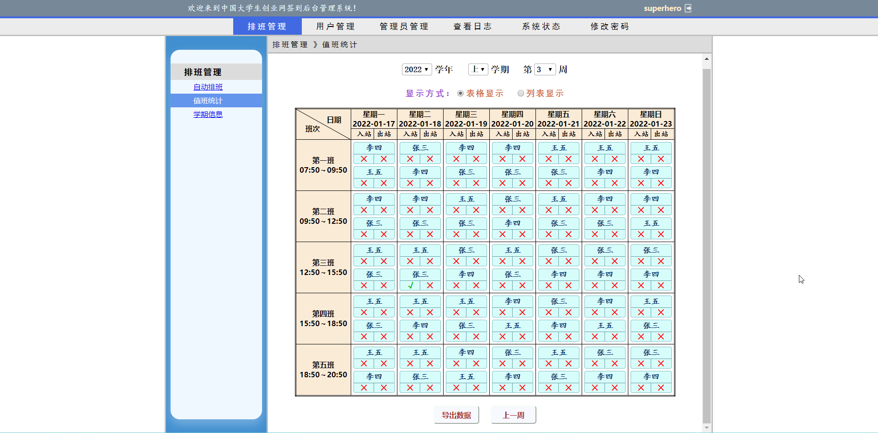
Task: Click 出站 X for 张三 Tuesday 第三班
Action: coord(430,285)
